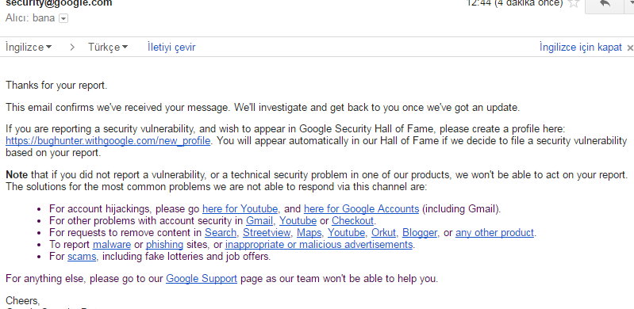
Task: Open the Youtube content removal link
Action: tap(346, 233)
